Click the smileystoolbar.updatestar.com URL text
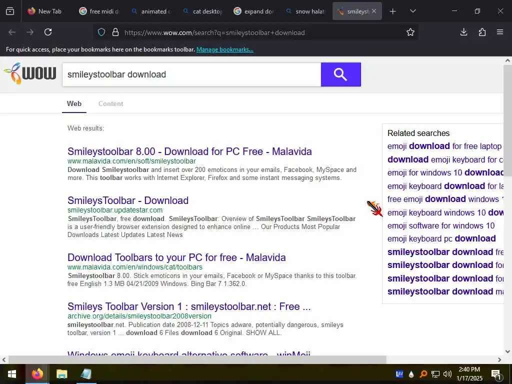The height and width of the screenshot is (384, 512). pyautogui.click(x=115, y=210)
